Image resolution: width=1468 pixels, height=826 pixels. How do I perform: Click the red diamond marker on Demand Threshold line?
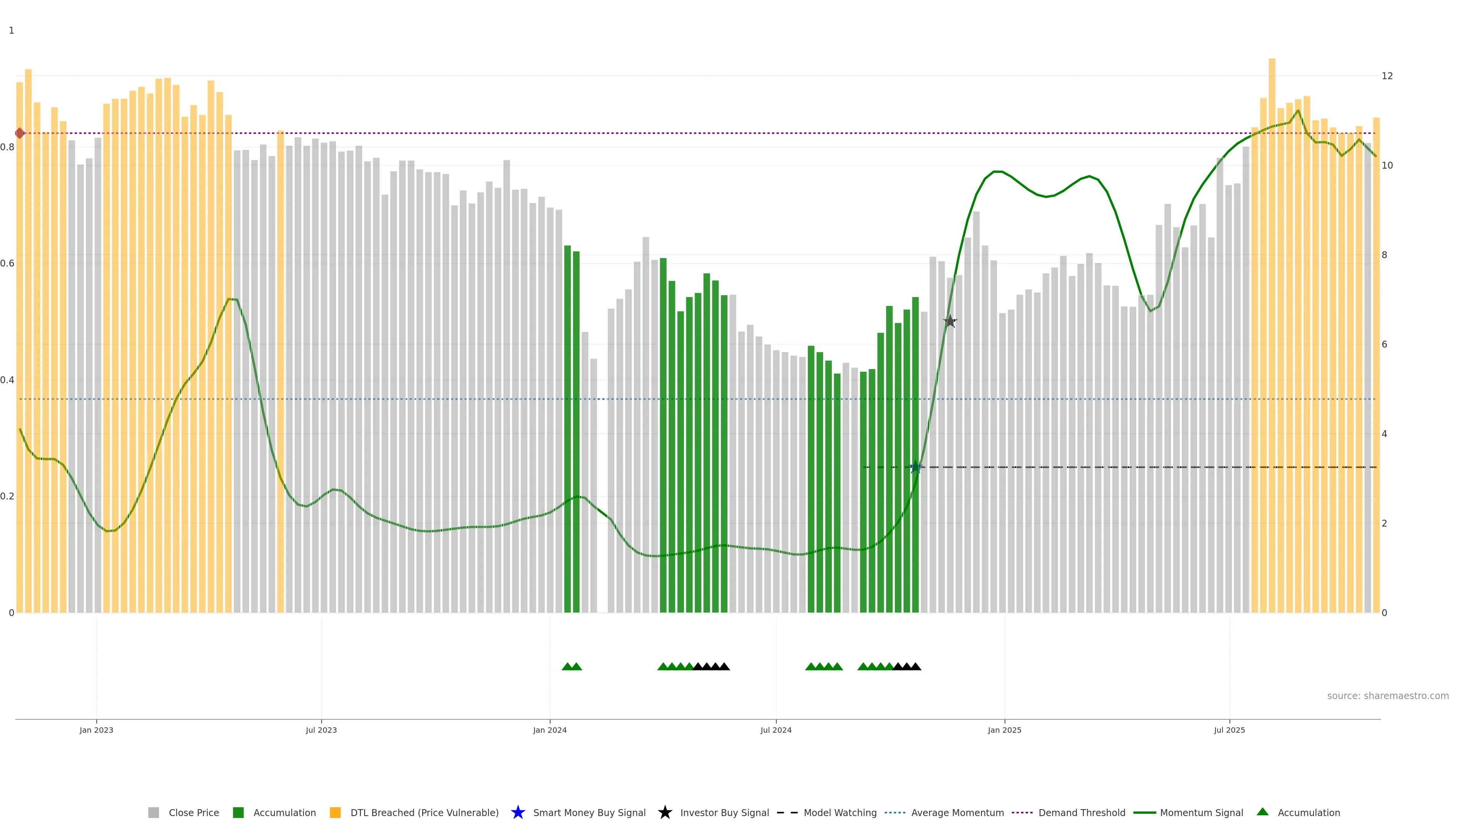pyautogui.click(x=20, y=133)
